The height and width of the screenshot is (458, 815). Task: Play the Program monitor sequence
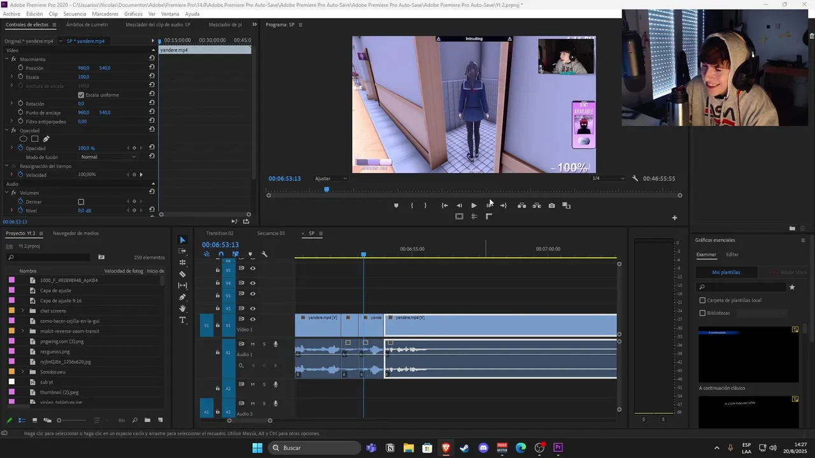474,205
